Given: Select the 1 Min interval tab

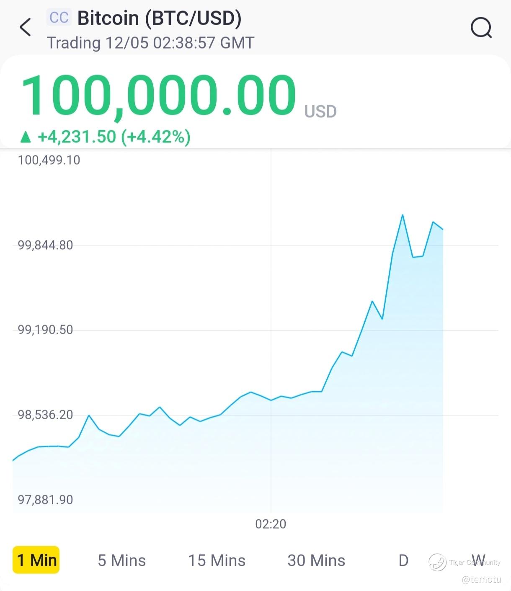Looking at the screenshot, I should click(36, 560).
